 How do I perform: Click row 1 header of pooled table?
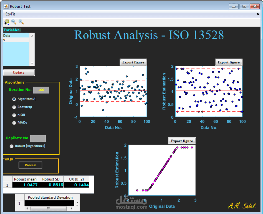pos(19,203)
